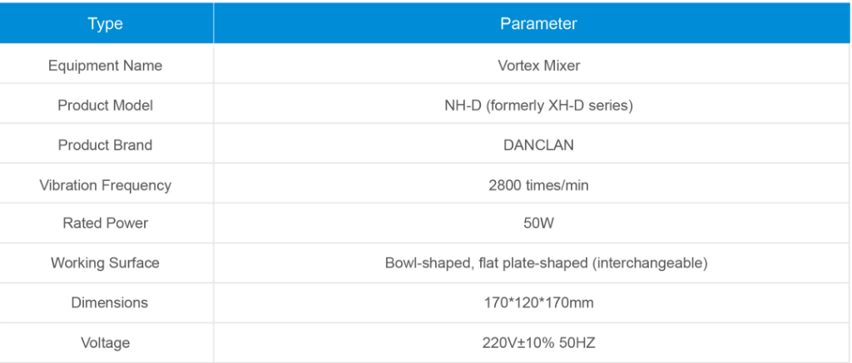Select the Working Surface row label

[106, 263]
